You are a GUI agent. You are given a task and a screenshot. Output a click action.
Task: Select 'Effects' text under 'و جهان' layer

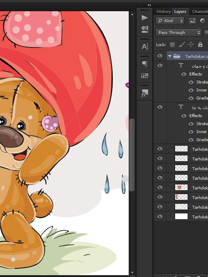pyautogui.click(x=196, y=74)
